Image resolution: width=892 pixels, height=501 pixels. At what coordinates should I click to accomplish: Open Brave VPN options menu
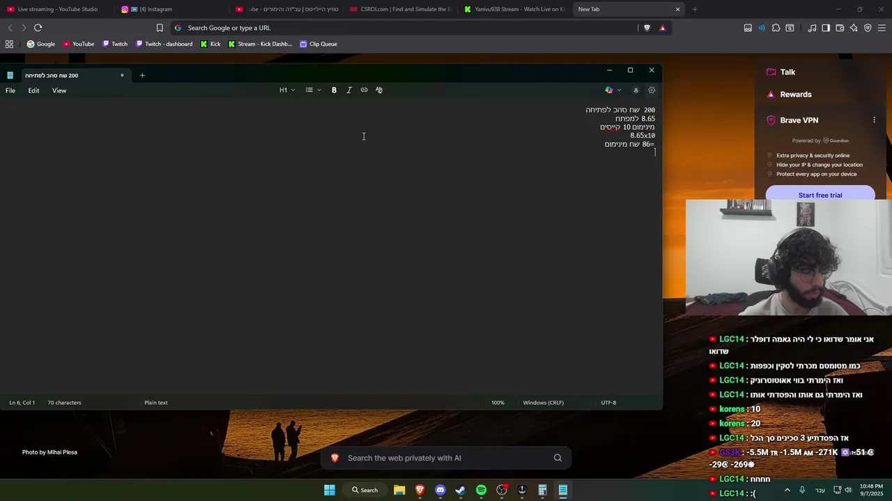[x=874, y=120]
